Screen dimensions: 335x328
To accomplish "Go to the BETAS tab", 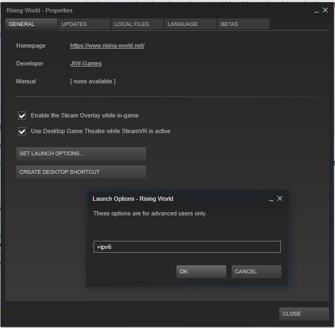I will click(x=242, y=24).
